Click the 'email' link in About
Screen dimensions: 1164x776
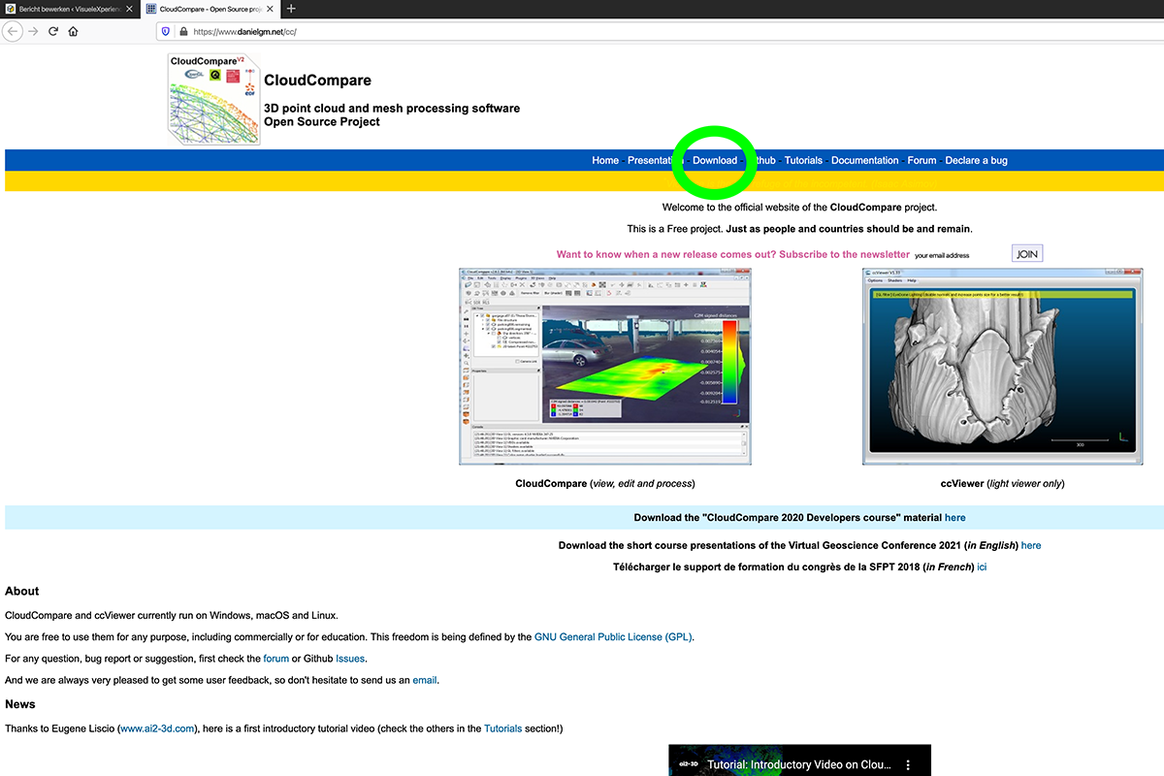425,680
